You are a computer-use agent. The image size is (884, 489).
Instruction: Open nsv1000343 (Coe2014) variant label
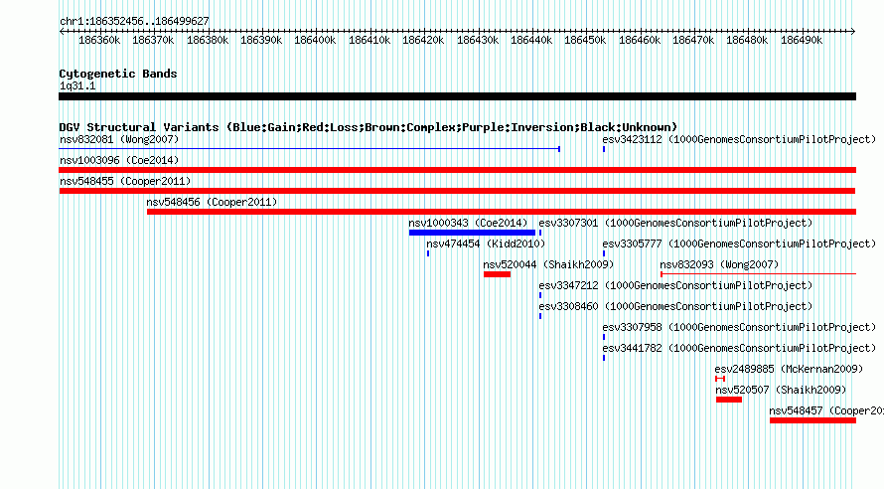468,223
